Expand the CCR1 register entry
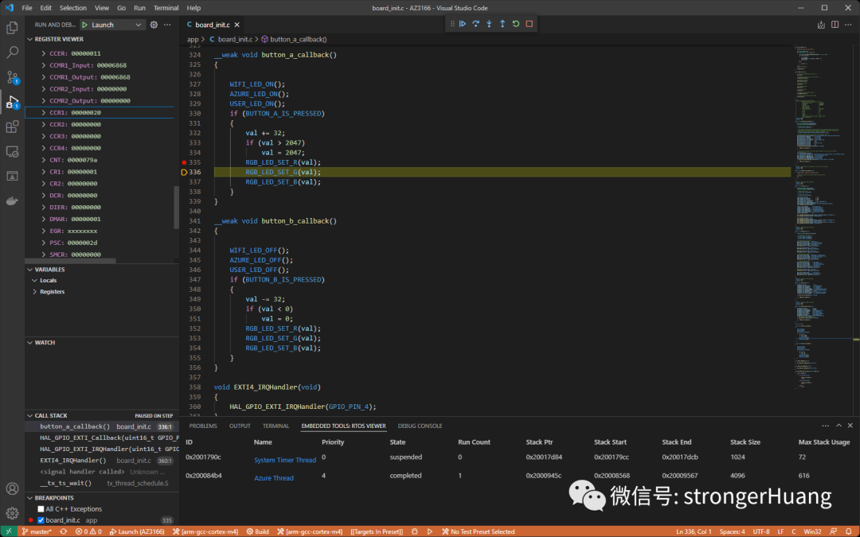This screenshot has width=860, height=537. pos(43,113)
